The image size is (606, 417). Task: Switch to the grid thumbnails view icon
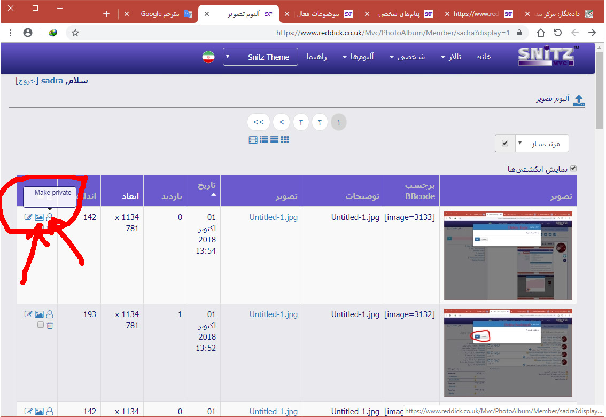coord(285,139)
